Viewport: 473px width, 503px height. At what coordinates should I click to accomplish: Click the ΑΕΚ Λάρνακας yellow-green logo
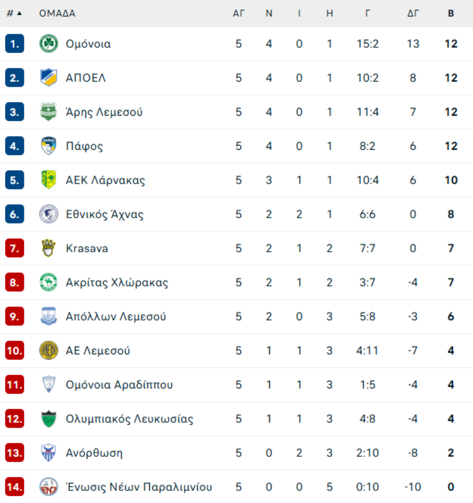point(48,180)
